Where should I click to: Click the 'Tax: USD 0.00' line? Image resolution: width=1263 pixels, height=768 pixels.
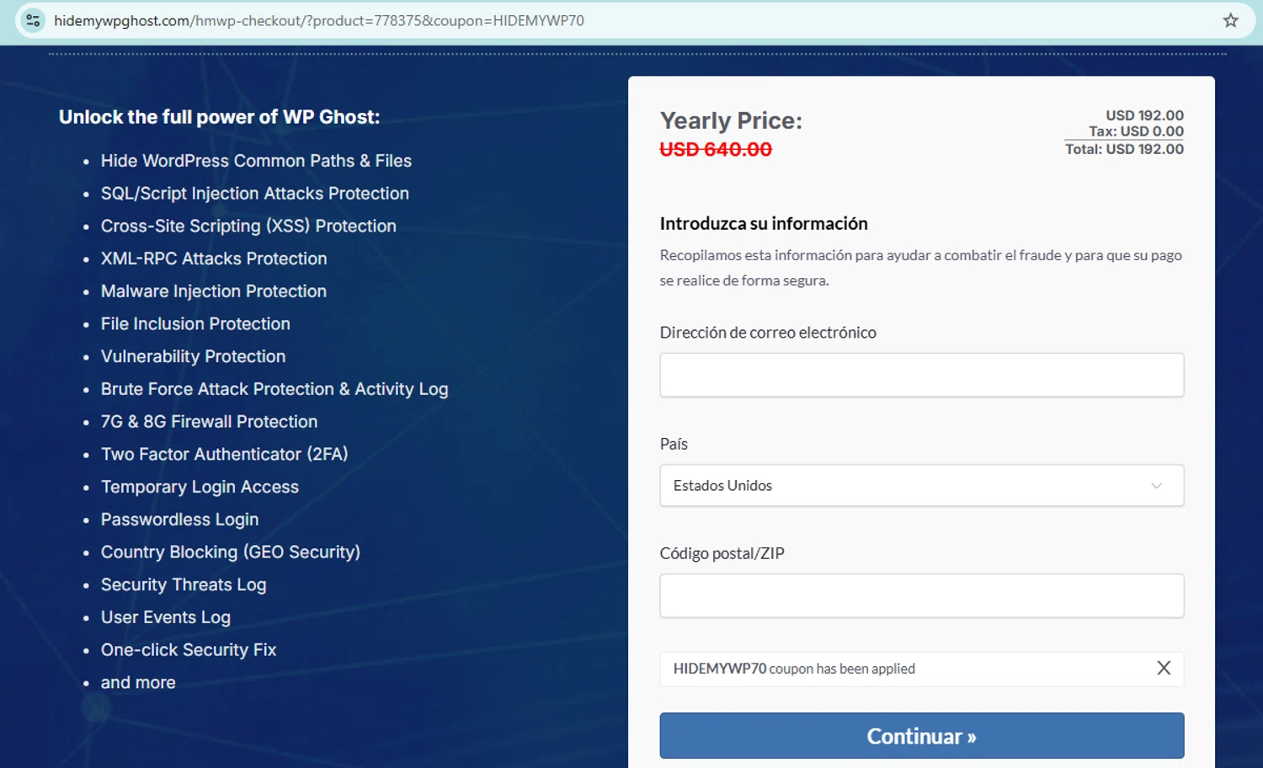click(1136, 131)
